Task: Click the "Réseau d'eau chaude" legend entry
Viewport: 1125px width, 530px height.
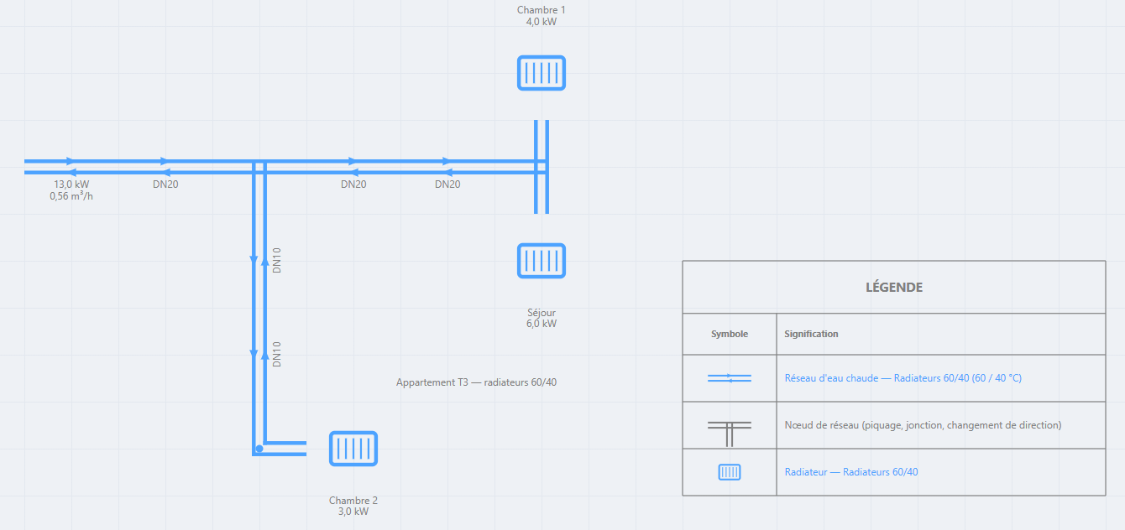Action: point(903,378)
